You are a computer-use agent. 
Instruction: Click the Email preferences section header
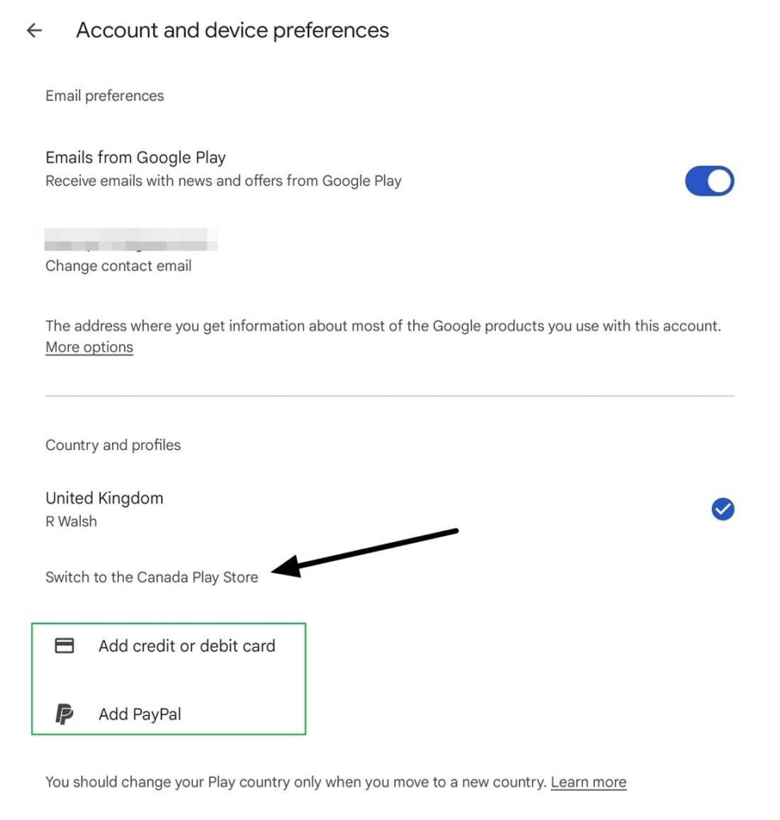coord(105,96)
